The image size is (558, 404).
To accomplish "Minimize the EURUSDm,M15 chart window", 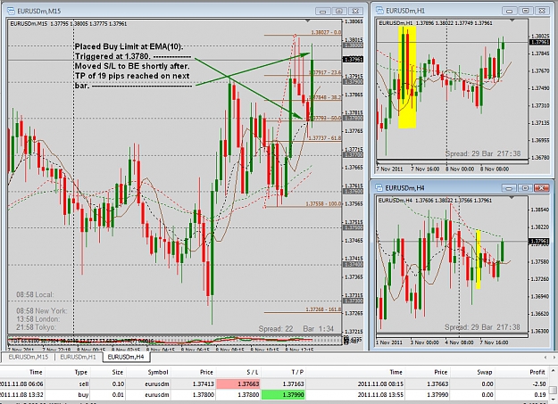I will coord(323,11).
